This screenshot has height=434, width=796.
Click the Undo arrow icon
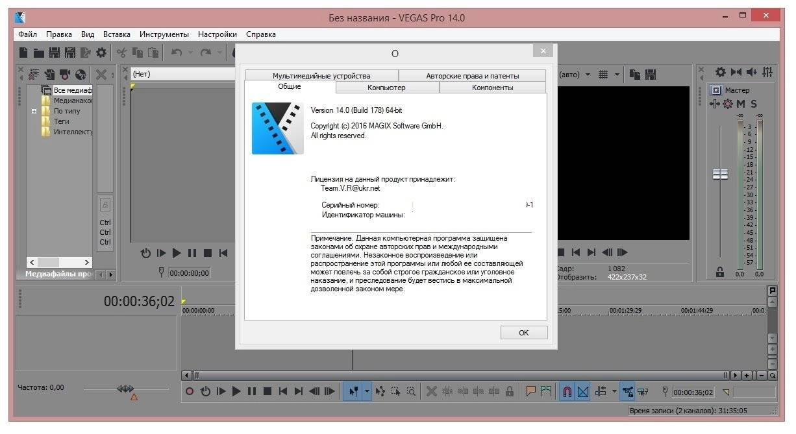[176, 53]
